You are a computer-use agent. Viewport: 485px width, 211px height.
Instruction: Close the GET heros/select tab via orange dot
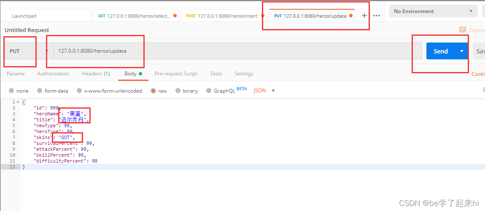[175, 16]
